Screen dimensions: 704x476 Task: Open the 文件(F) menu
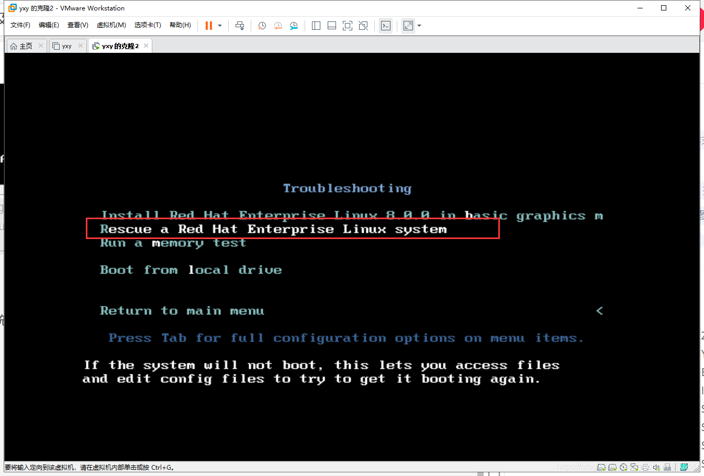click(x=20, y=25)
